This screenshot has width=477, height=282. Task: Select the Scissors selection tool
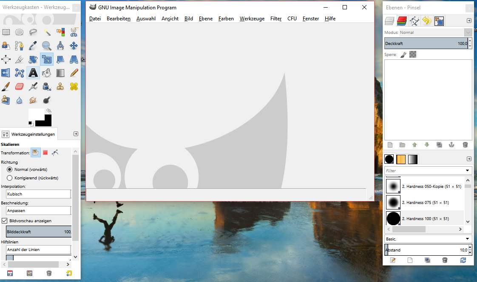click(74, 32)
